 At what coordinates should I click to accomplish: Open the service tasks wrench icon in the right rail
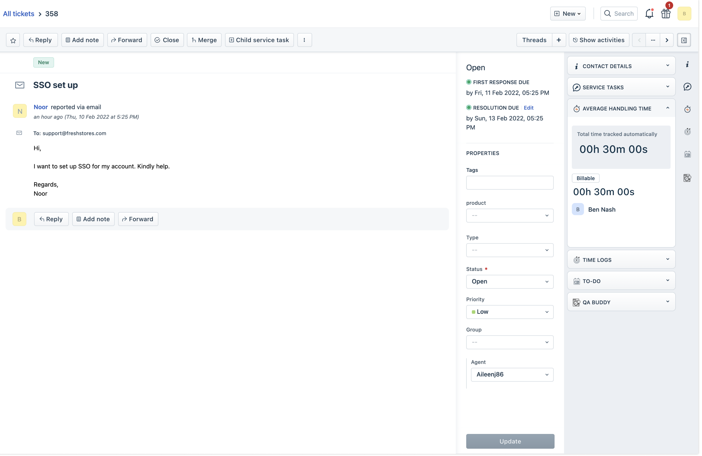pyautogui.click(x=687, y=87)
